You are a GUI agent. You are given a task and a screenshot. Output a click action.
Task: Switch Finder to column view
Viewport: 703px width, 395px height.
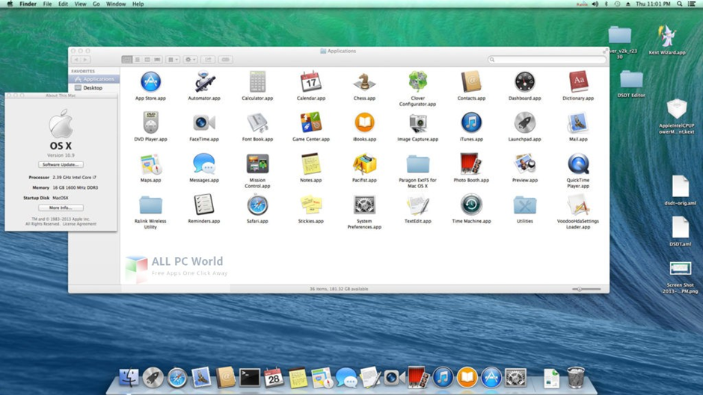[x=147, y=60]
